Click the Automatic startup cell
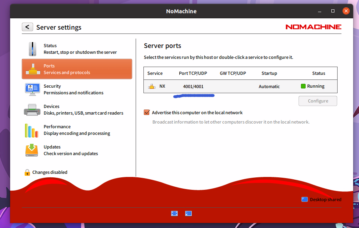359x228 pixels. point(269,87)
